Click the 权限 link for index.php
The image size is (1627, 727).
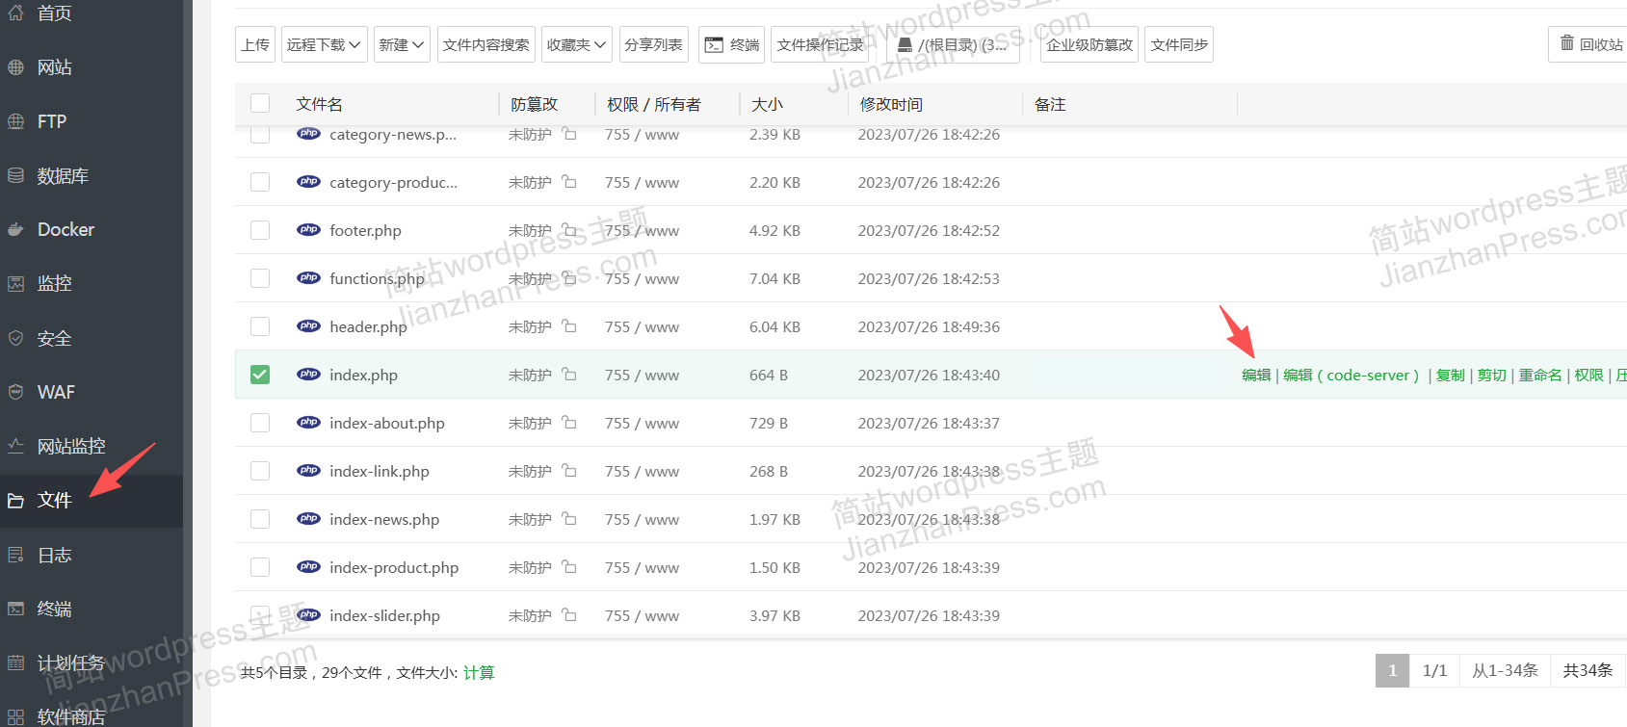(x=1589, y=376)
